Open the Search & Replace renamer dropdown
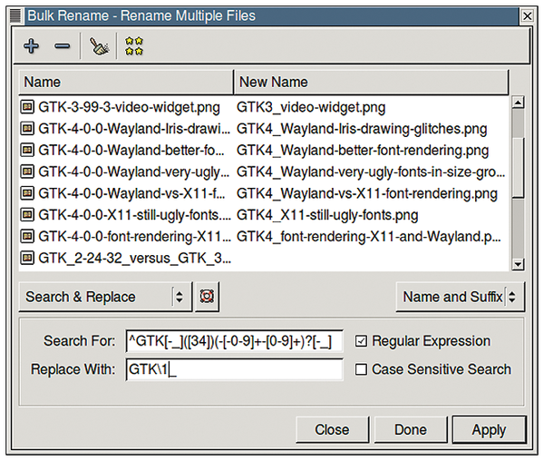The width and height of the screenshot is (544, 461). (105, 297)
